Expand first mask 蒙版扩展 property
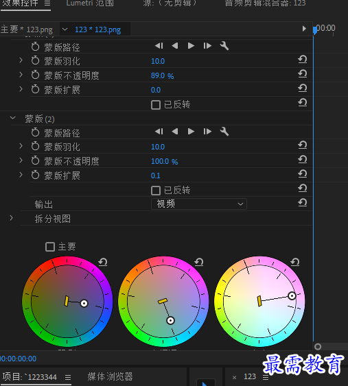 coord(21,89)
